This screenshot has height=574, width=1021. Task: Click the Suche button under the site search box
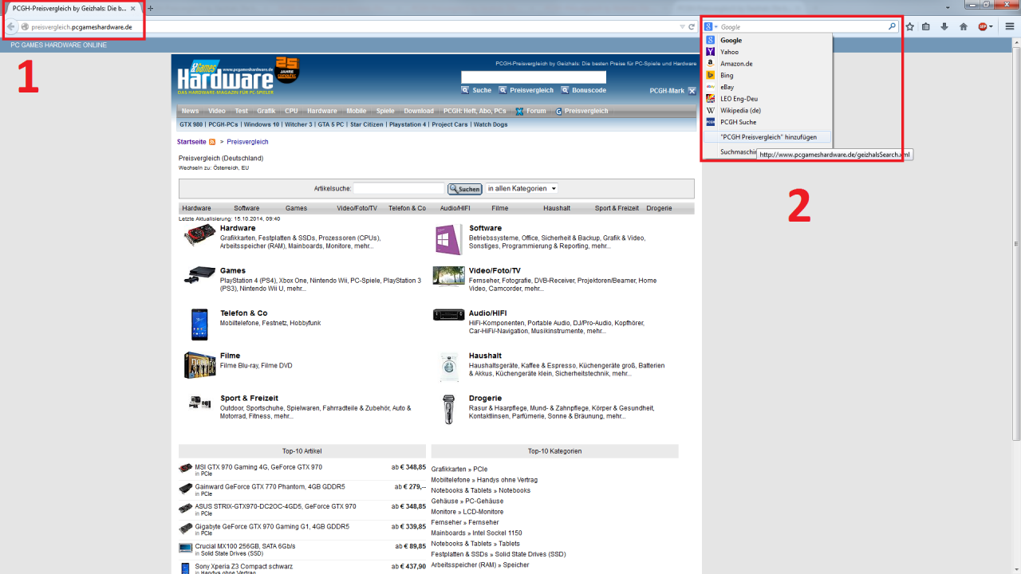tap(476, 90)
